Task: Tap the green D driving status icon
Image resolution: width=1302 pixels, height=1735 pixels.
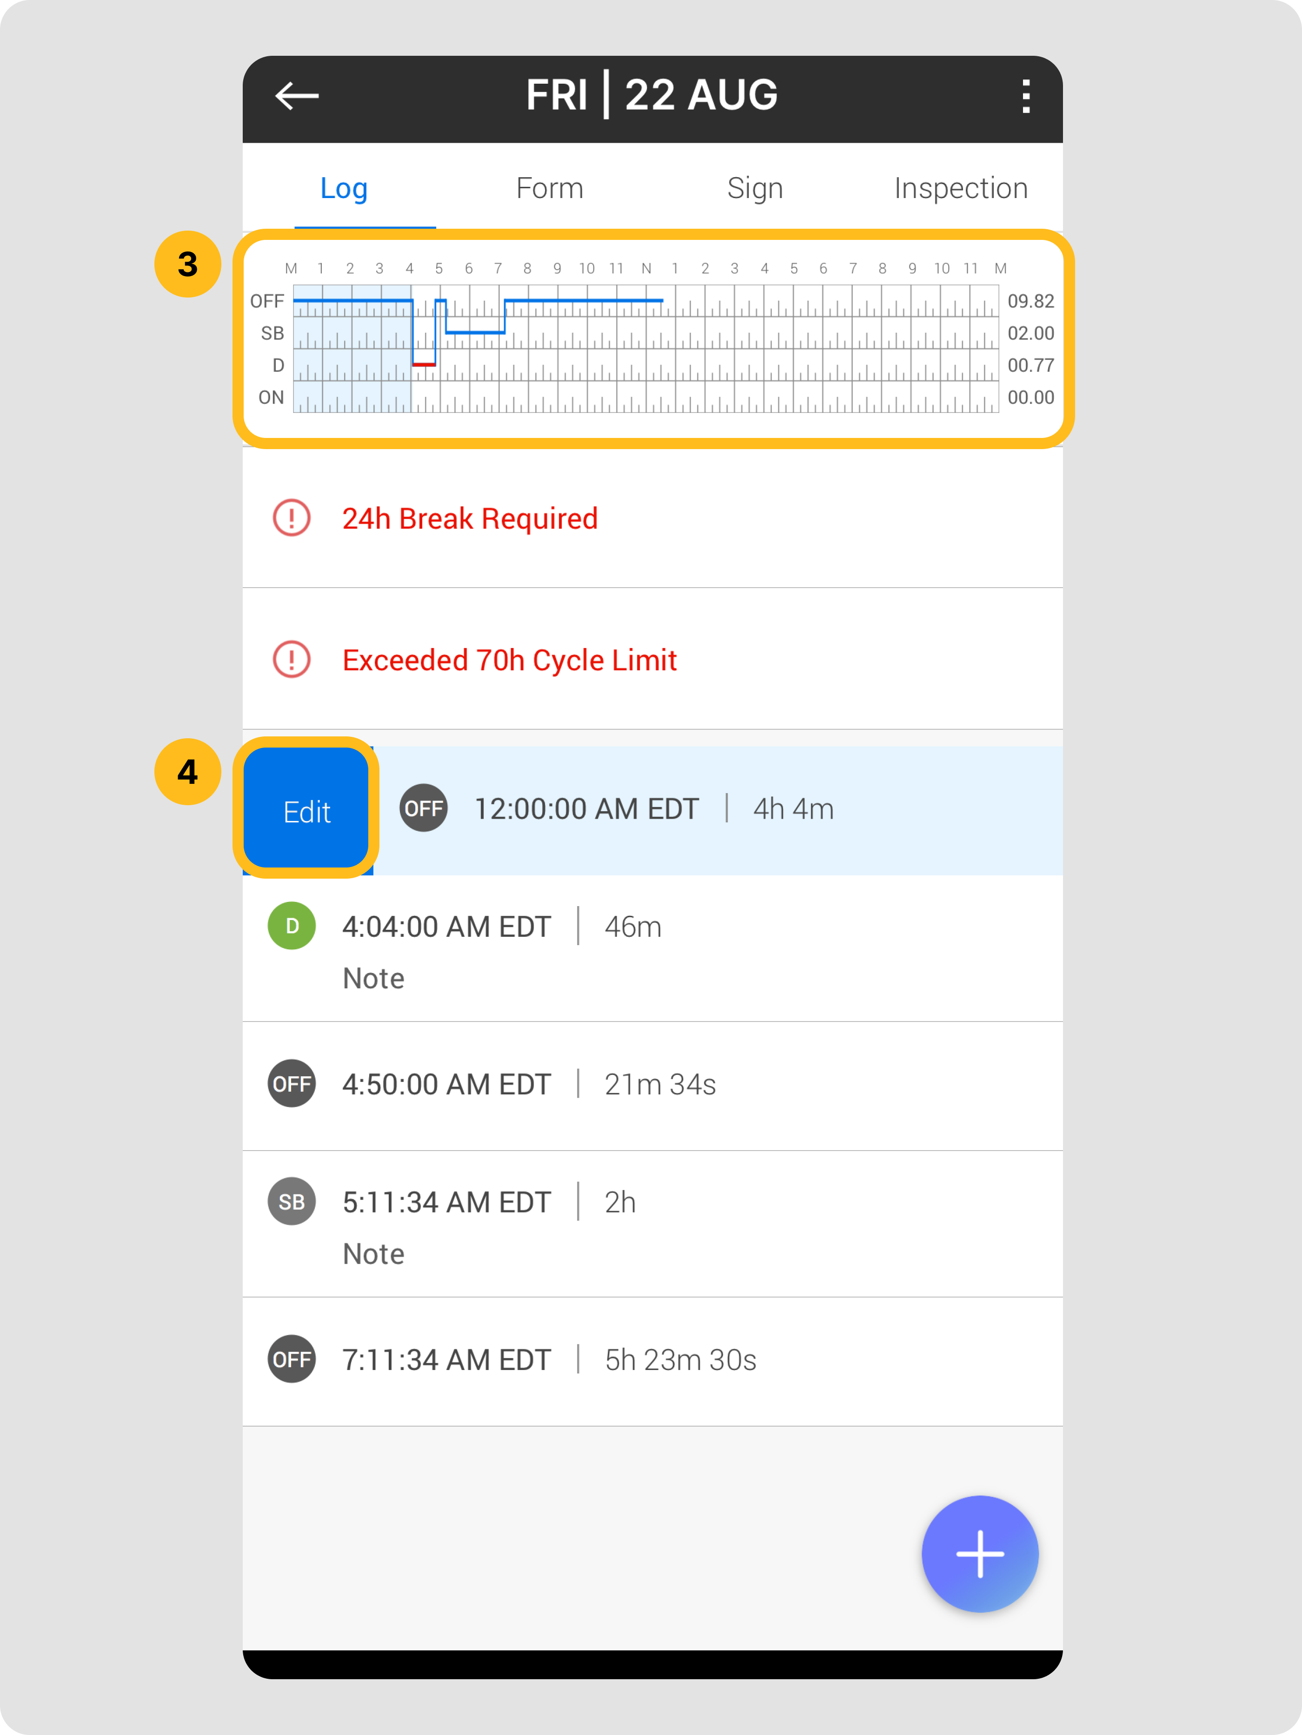Action: point(292,927)
